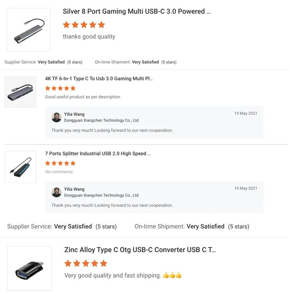Open Silver 8 Port Gaming Multi USB-C title
This screenshot has height=293, width=290.
pyautogui.click(x=136, y=12)
